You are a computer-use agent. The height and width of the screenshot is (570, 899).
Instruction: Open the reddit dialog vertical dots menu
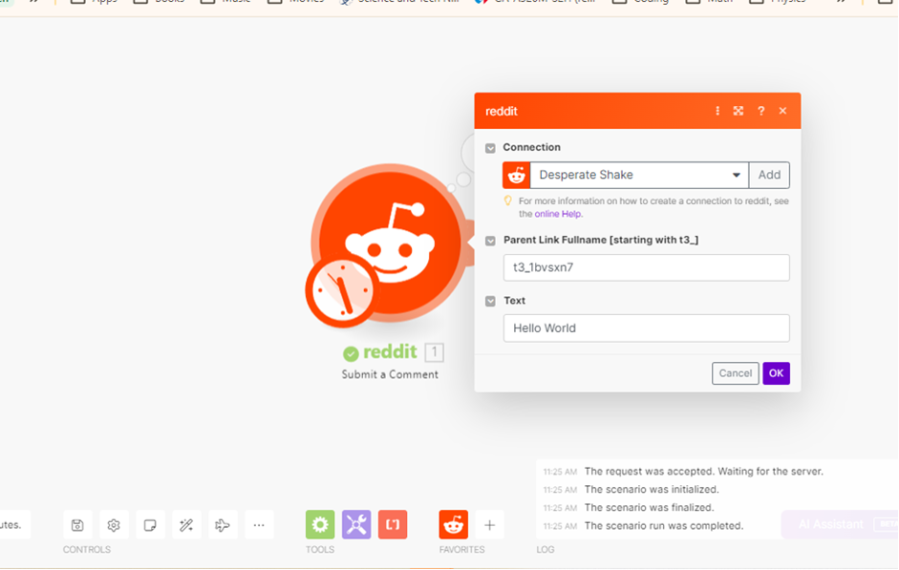[x=717, y=111]
